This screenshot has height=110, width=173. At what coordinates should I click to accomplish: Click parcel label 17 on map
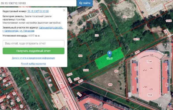(x=28, y=79)
